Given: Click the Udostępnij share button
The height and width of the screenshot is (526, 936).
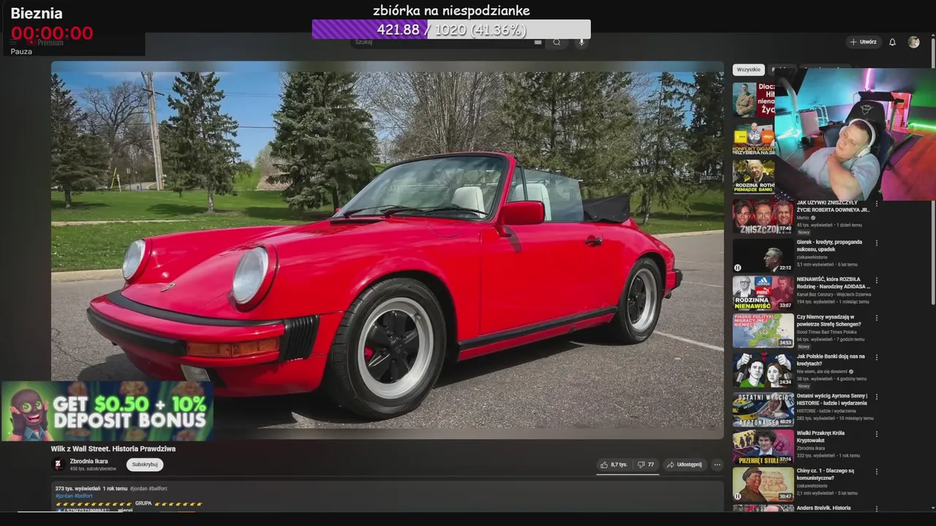Looking at the screenshot, I should pyautogui.click(x=684, y=465).
